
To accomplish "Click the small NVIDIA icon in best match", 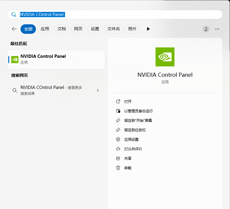I will tap(15, 60).
